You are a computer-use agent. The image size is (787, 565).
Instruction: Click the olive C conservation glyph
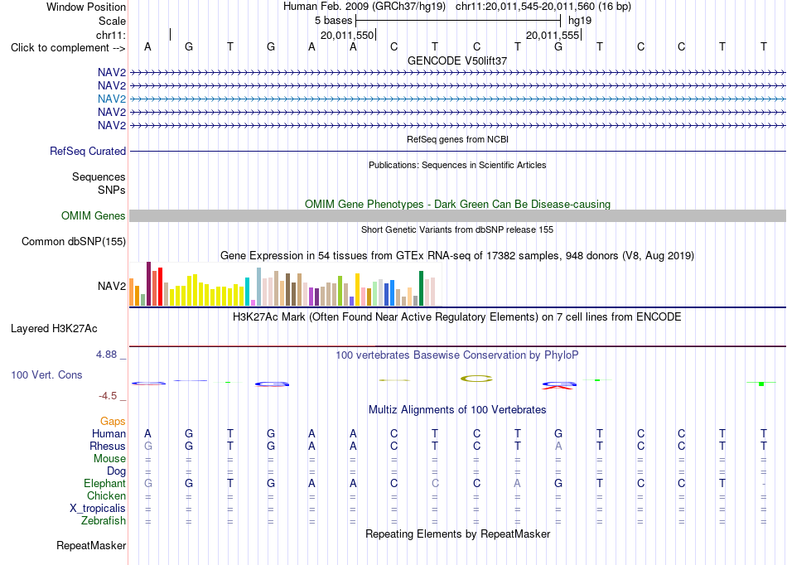[476, 379]
